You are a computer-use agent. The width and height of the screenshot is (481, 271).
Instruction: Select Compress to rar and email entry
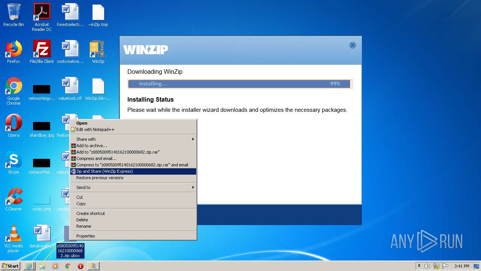(133, 165)
